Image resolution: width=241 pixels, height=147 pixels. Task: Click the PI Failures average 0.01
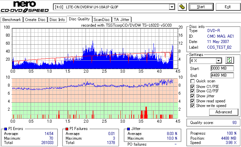pos(112,134)
